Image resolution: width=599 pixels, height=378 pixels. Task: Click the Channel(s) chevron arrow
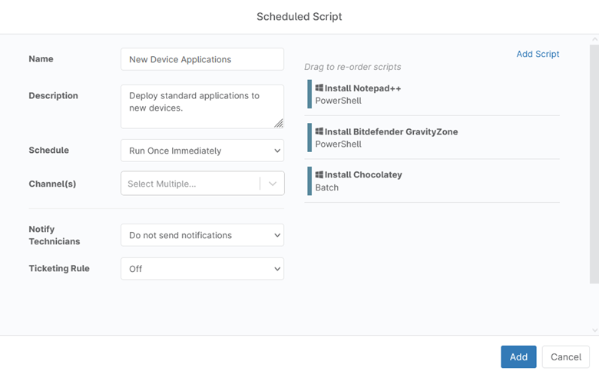pos(273,184)
